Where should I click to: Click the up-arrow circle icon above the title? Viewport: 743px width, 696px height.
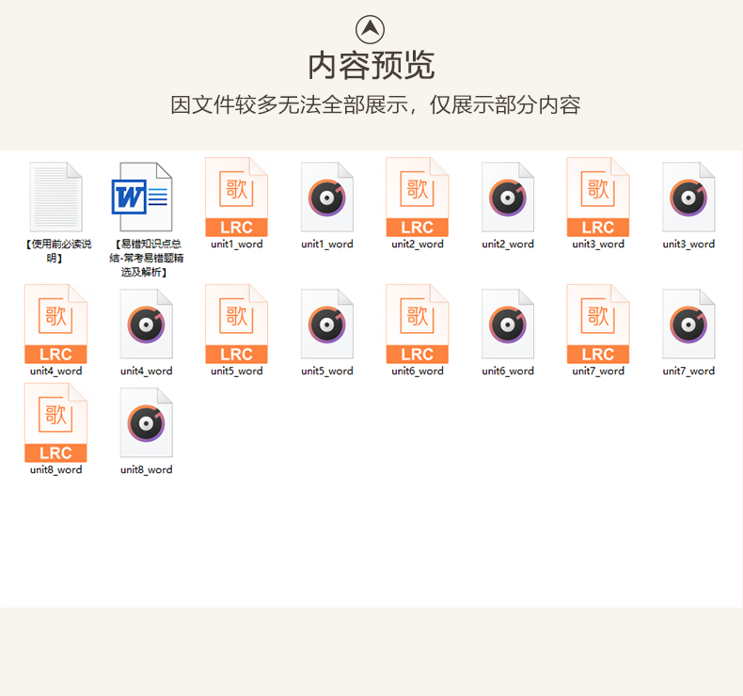point(370,29)
